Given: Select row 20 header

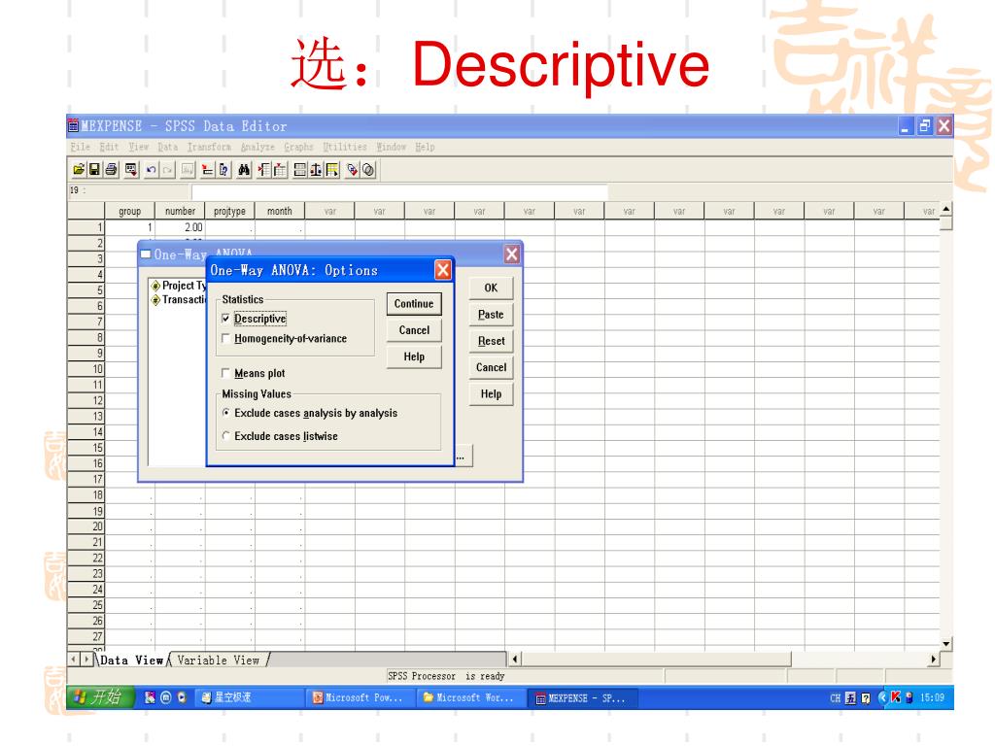Looking at the screenshot, I should (86, 526).
